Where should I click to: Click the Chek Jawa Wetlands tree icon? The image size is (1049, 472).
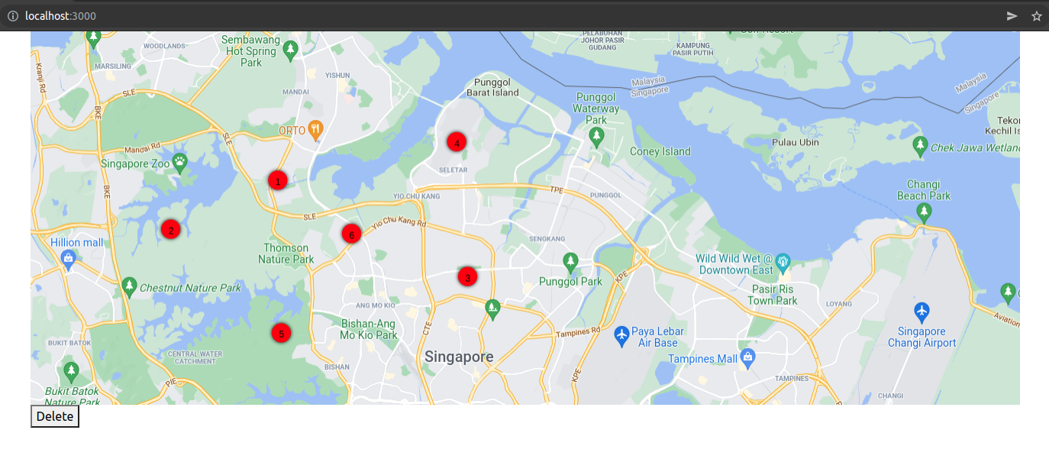[x=920, y=146]
